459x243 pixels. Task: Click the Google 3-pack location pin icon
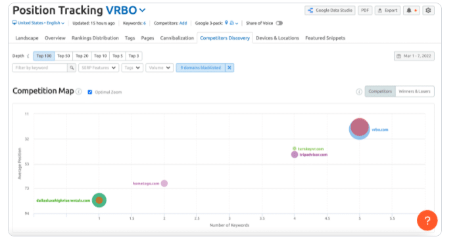click(226, 23)
